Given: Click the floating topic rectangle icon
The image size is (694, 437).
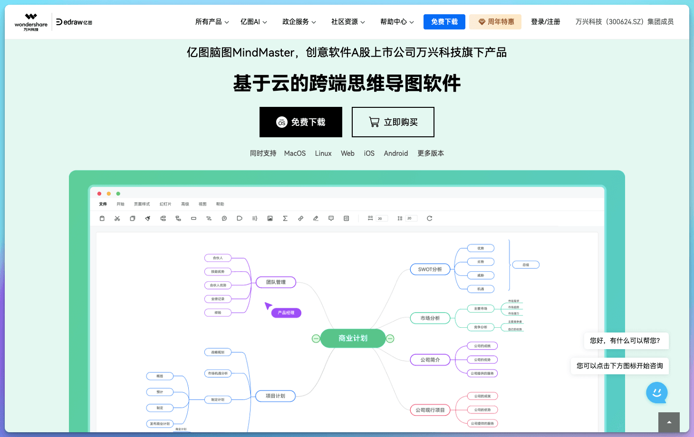Looking at the screenshot, I should point(193,218).
